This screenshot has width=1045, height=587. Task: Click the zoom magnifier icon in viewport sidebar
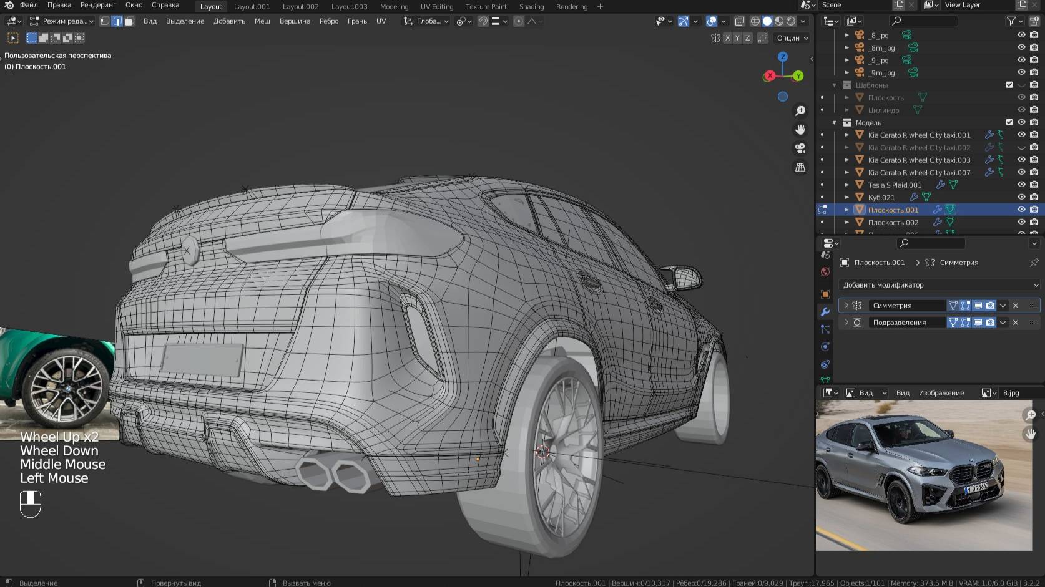pyautogui.click(x=800, y=111)
